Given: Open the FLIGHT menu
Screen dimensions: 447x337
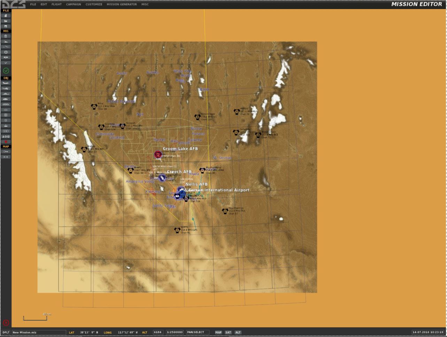Looking at the screenshot, I should tap(56, 4).
